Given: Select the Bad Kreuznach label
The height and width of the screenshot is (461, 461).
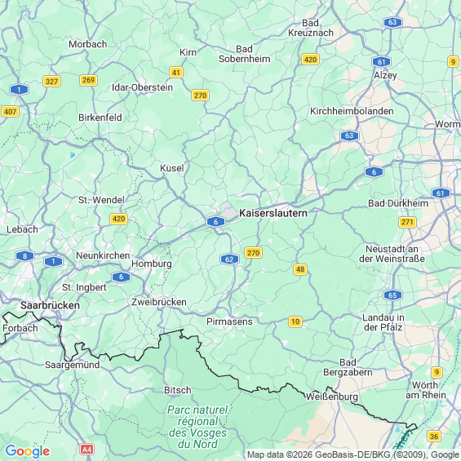Looking at the screenshot, I should tap(311, 28).
